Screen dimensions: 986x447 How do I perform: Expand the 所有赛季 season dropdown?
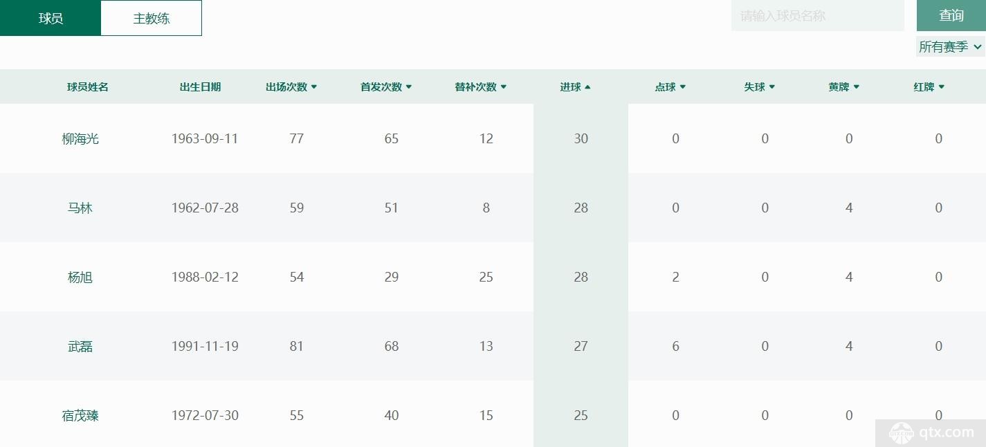(951, 46)
